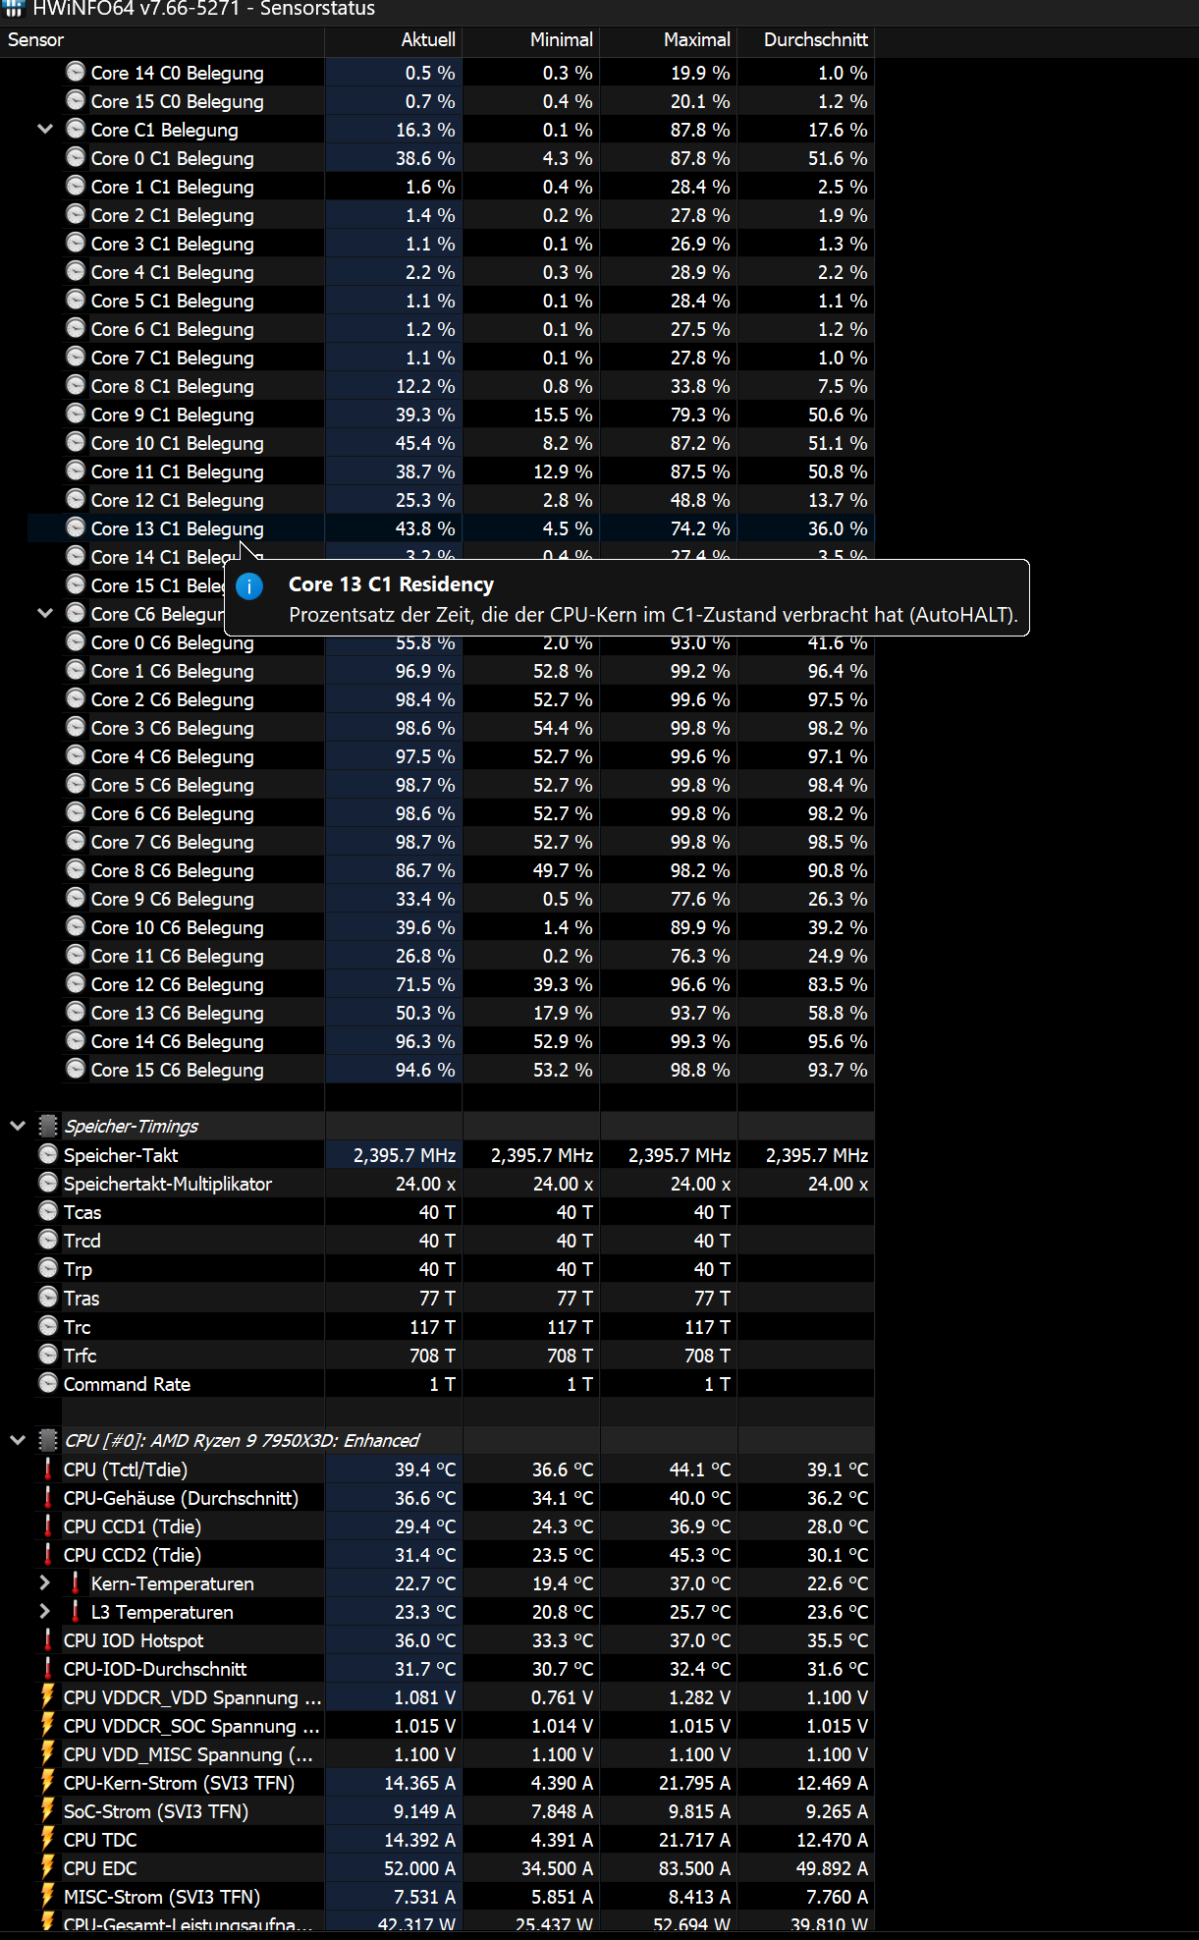Click the thermometer icon of CPU CCD1 (Tdie)
This screenshot has height=1940, width=1199.
point(48,1525)
